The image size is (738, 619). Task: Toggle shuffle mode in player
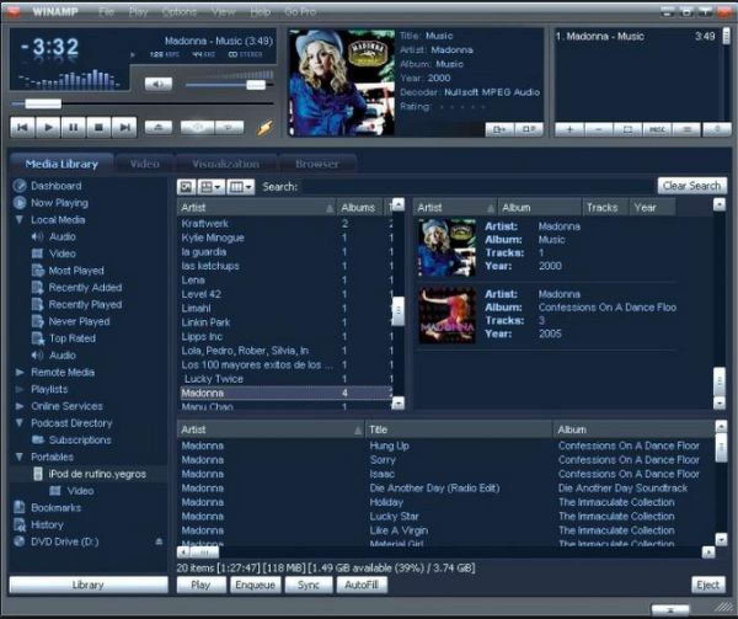click(197, 127)
